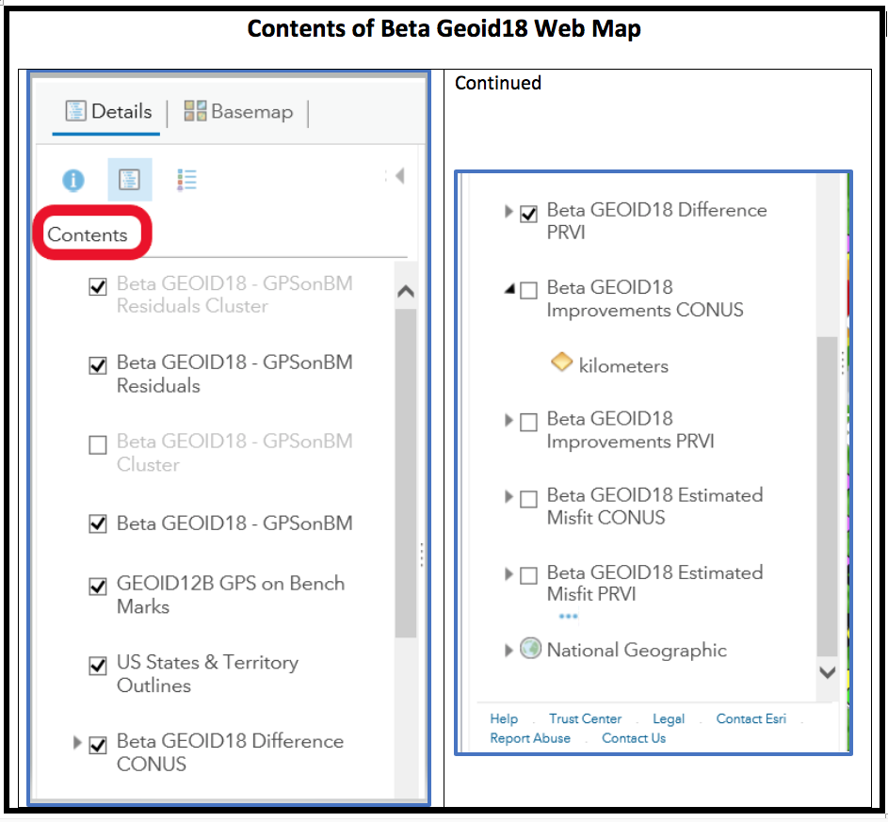
Task: Collapse Beta GEOID18 Improvements CONUS layer
Action: [509, 290]
